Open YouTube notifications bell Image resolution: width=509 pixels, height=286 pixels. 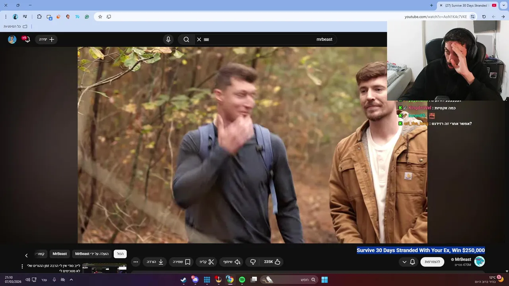27,39
